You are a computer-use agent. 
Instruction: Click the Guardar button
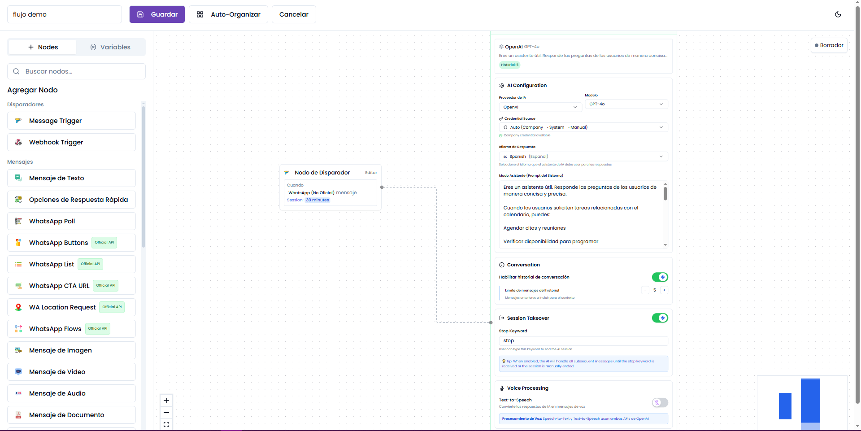pos(157,14)
